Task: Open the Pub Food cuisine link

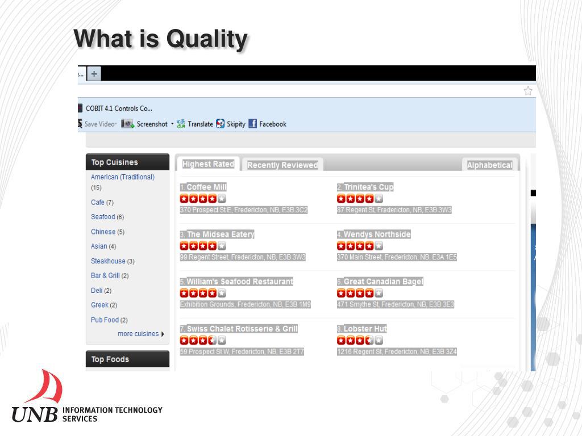Action: (105, 320)
